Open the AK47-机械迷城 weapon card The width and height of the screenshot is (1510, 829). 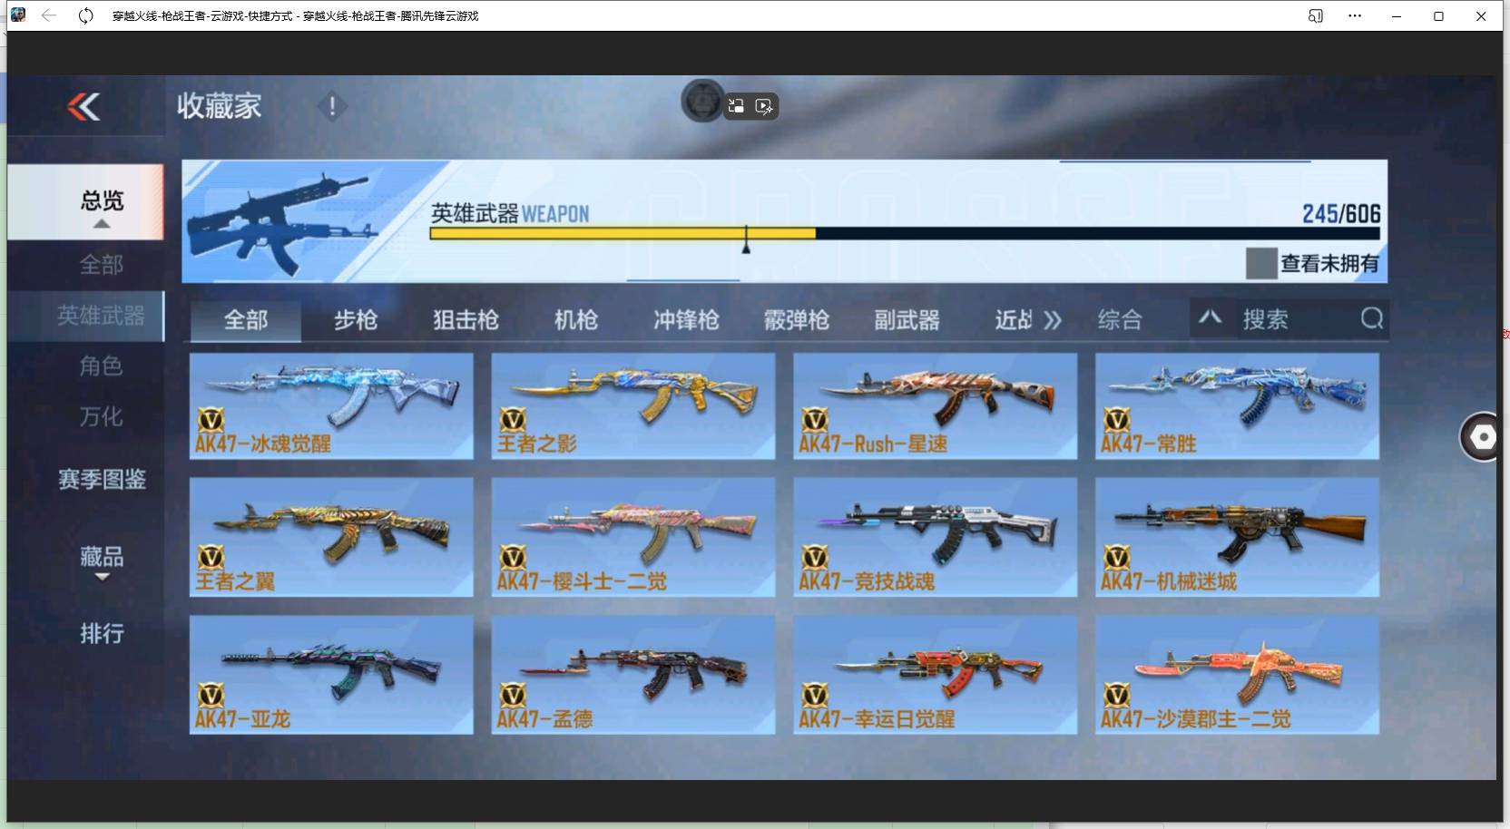click(x=1238, y=537)
